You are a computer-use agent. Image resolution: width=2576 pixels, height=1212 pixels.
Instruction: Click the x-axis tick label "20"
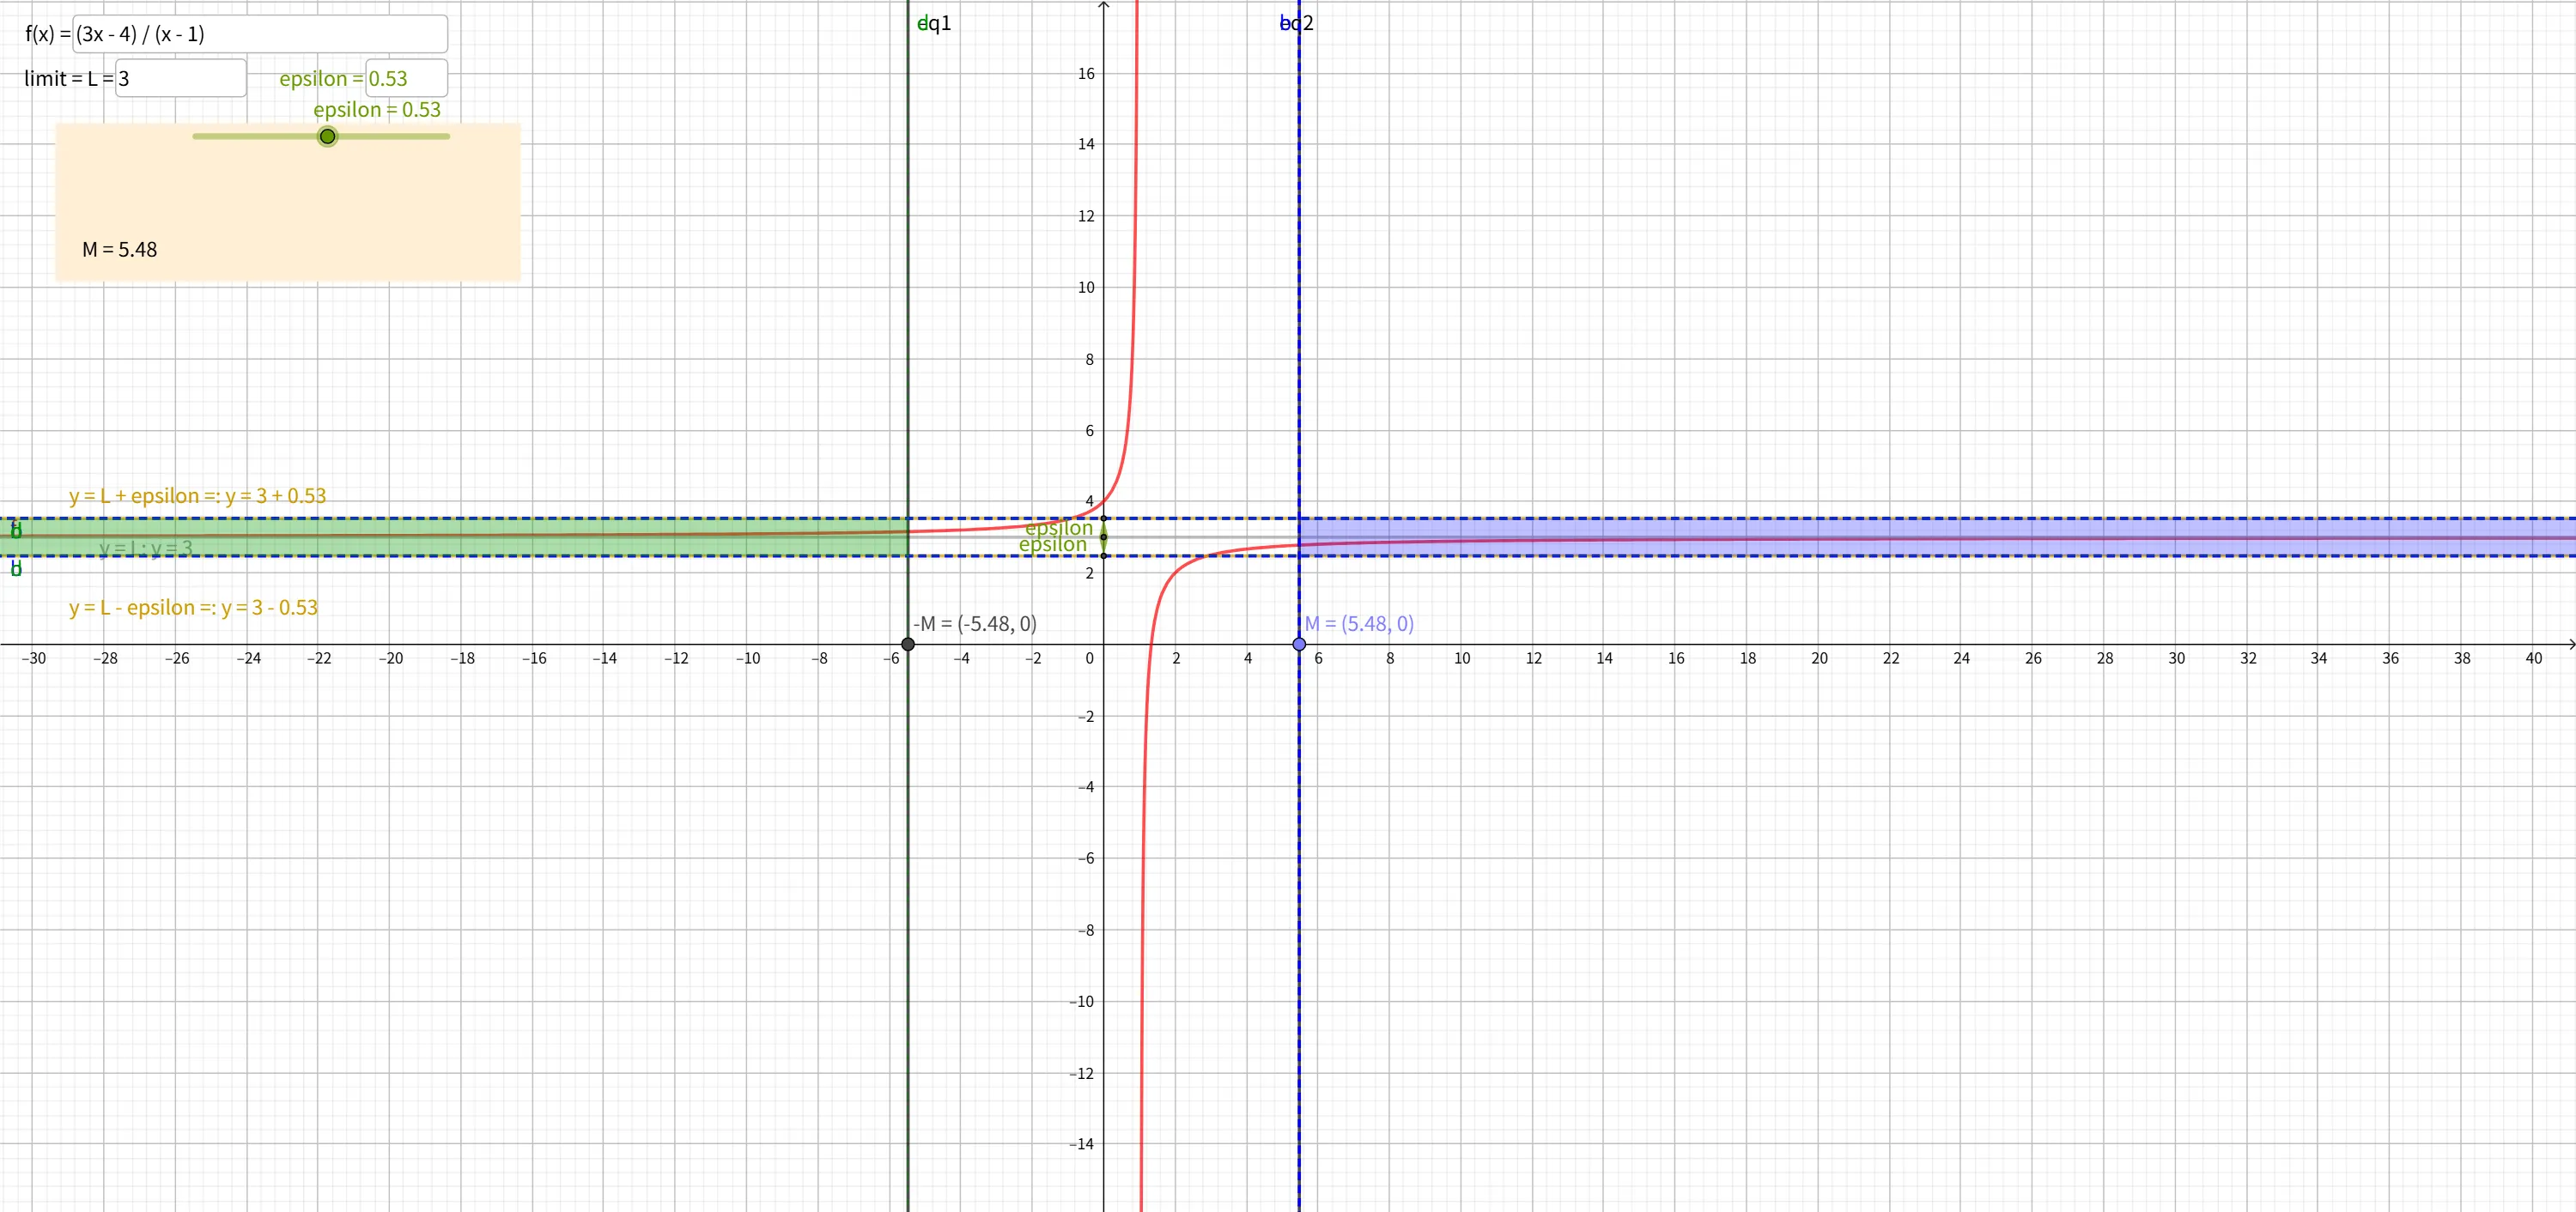click(x=1819, y=658)
